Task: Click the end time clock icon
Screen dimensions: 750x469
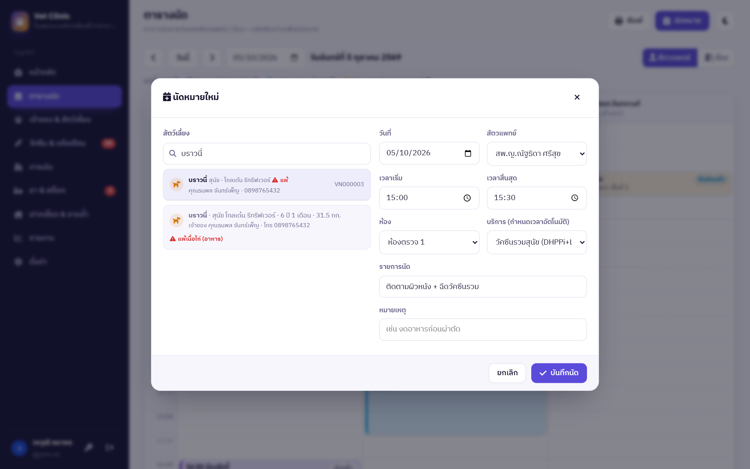Action: pyautogui.click(x=575, y=198)
